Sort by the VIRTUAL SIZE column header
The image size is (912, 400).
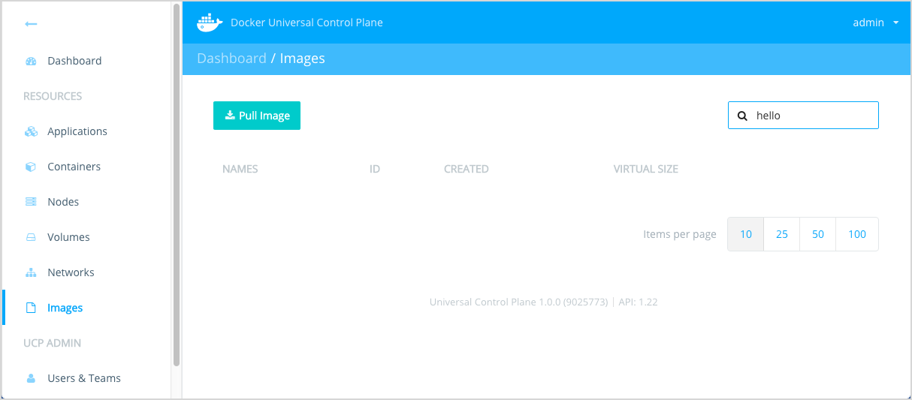tap(646, 169)
